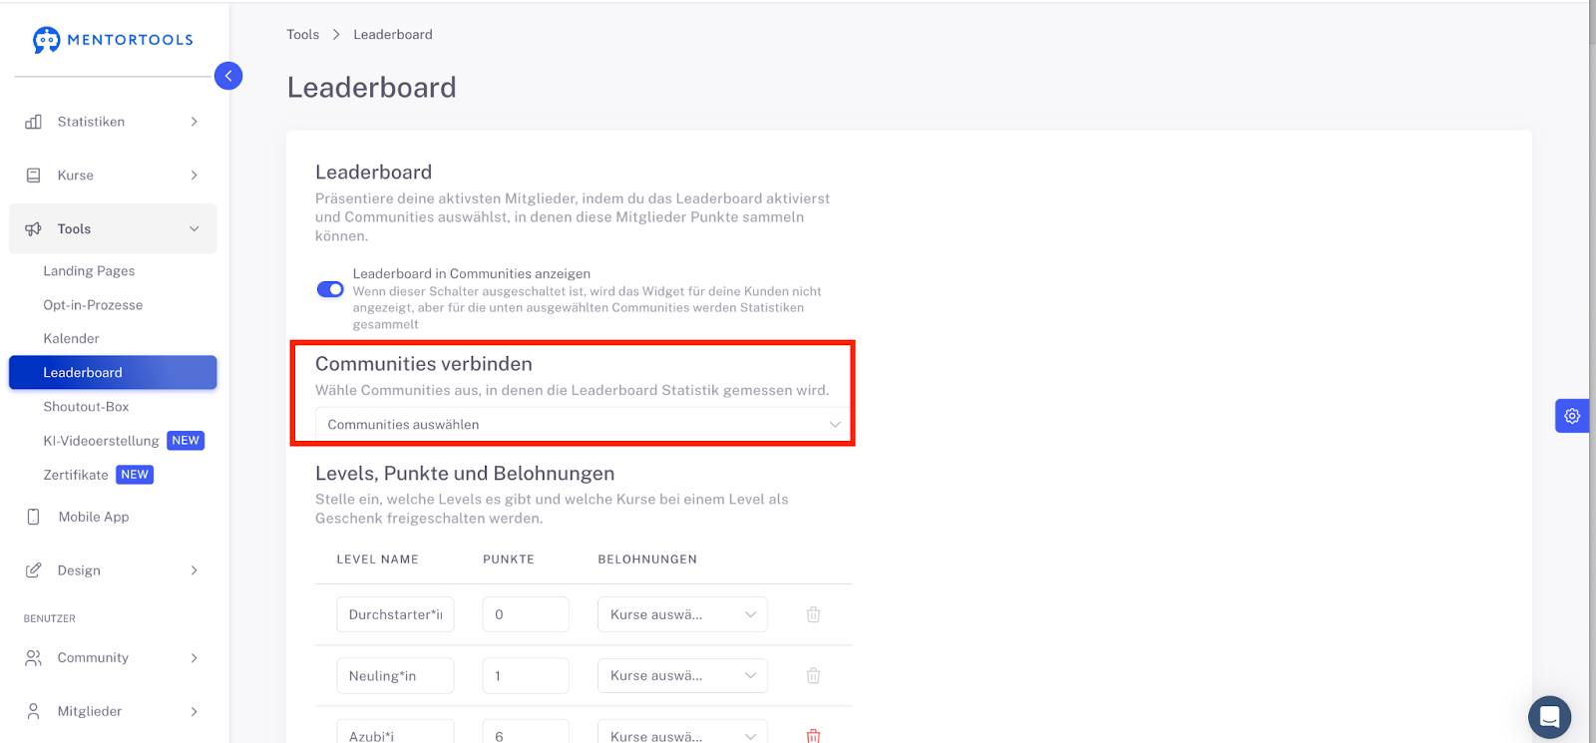Delete the Durchstarter*in level row
The width and height of the screenshot is (1596, 743).
(813, 614)
